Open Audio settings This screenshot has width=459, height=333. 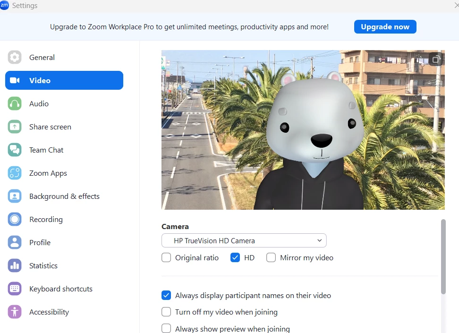pos(64,103)
